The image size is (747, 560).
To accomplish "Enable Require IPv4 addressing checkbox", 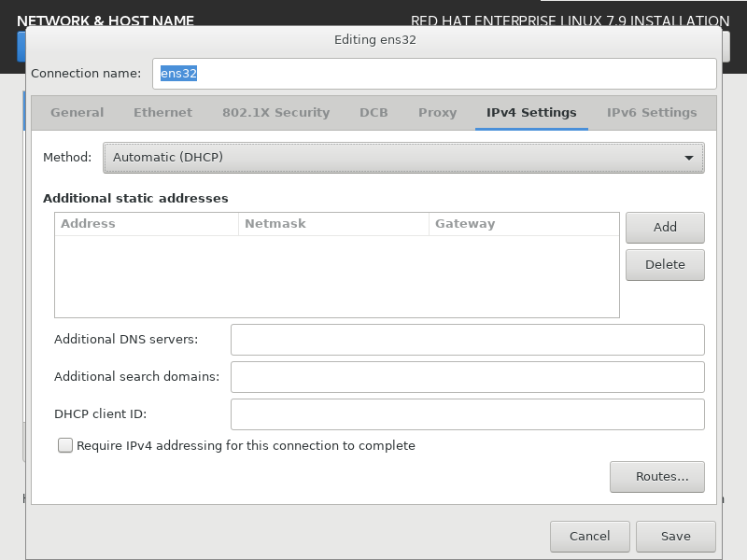I will coord(65,445).
